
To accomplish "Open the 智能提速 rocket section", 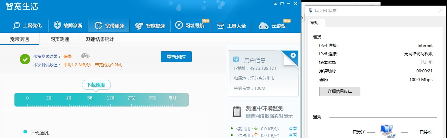I will [150, 26].
